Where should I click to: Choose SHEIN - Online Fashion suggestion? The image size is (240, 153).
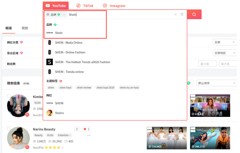tap(70, 53)
